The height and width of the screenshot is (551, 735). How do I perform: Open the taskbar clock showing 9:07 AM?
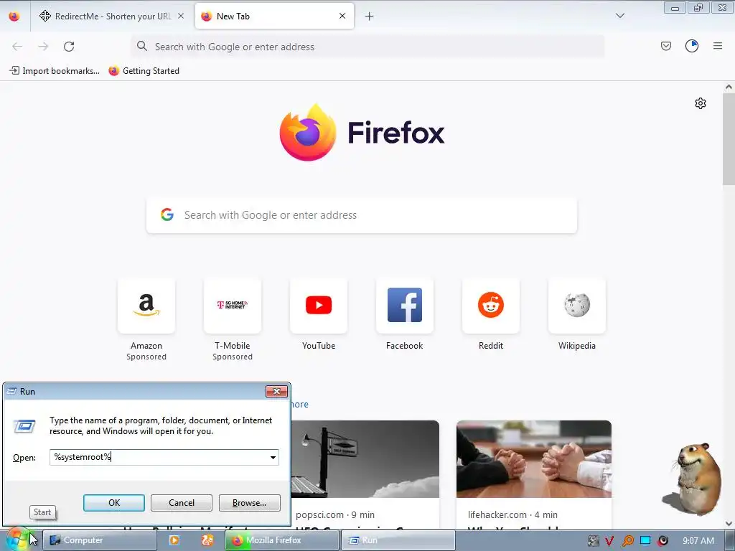click(x=698, y=540)
